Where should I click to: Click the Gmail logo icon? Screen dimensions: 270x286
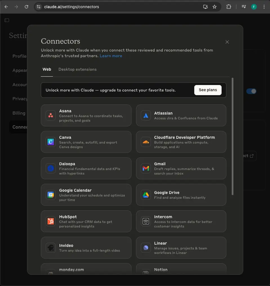pyautogui.click(x=146, y=168)
